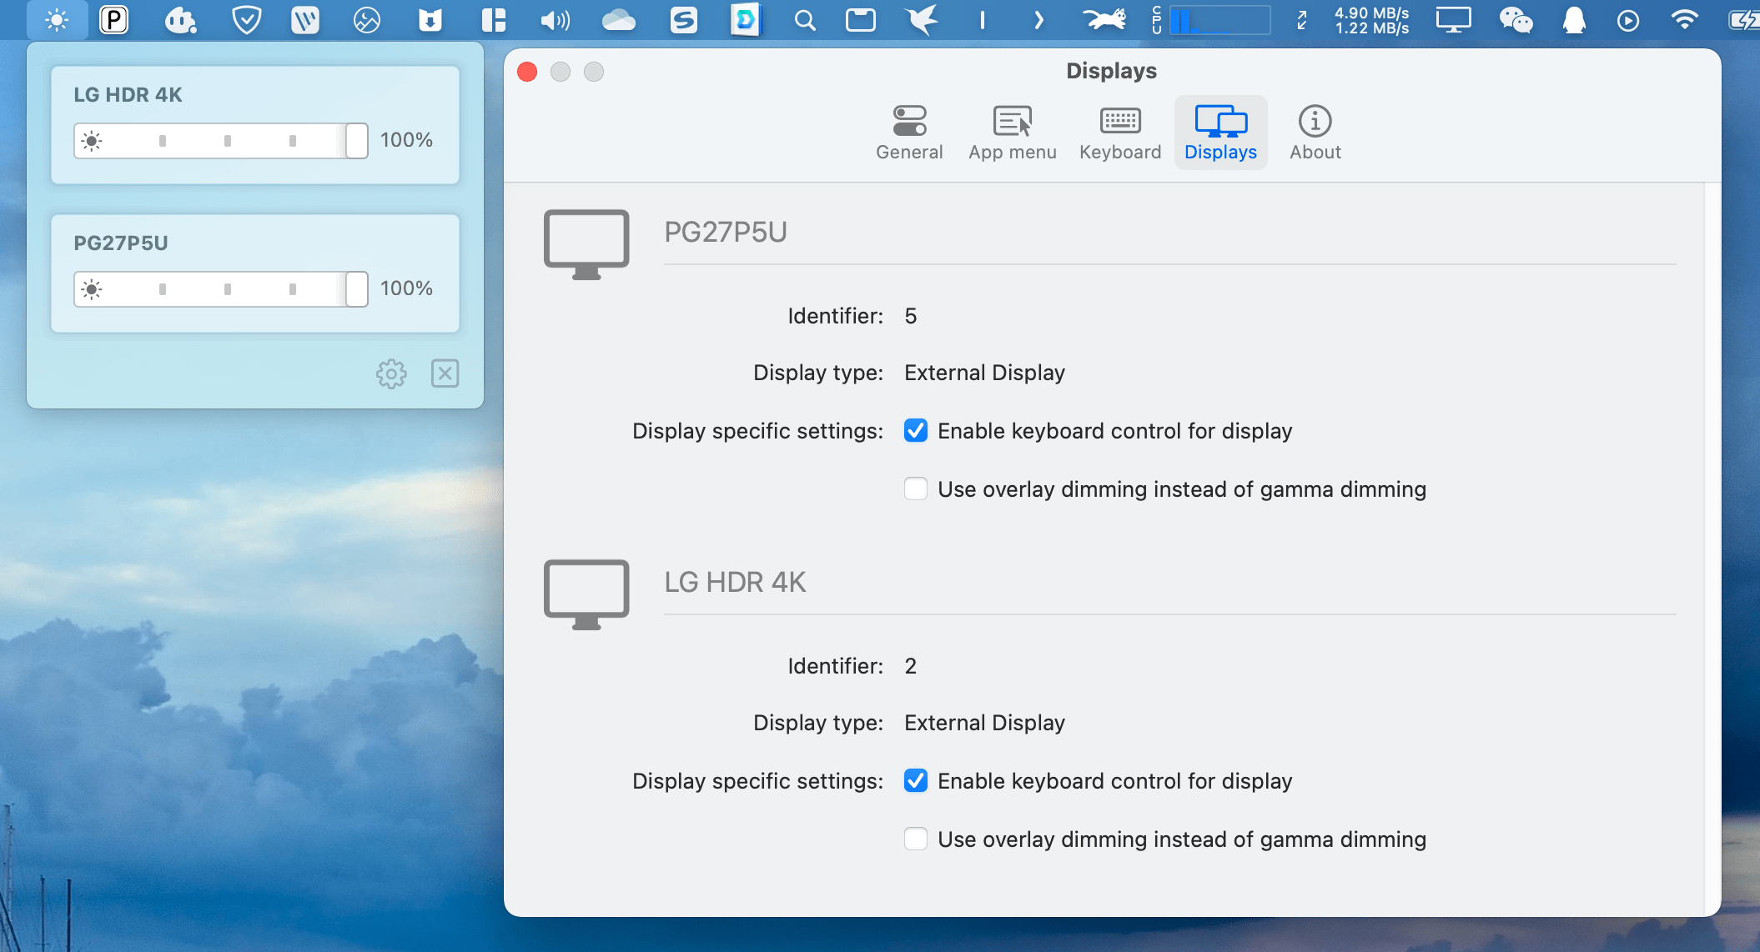This screenshot has height=952, width=1760.
Task: Open settings gear in brightness popup
Action: coord(391,373)
